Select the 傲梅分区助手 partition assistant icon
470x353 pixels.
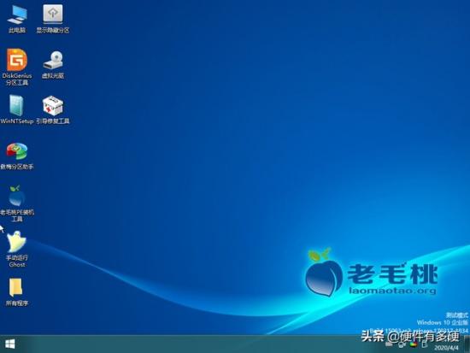pos(17,156)
